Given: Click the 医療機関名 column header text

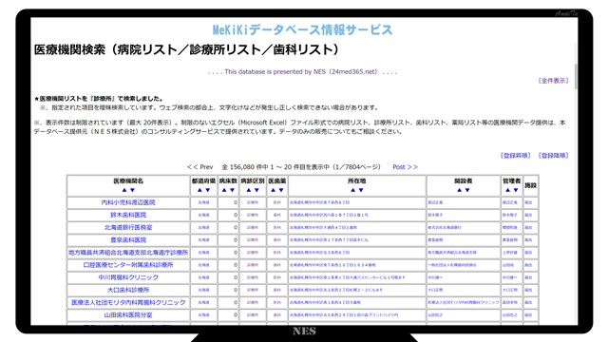Looking at the screenshot, I should (x=128, y=181).
